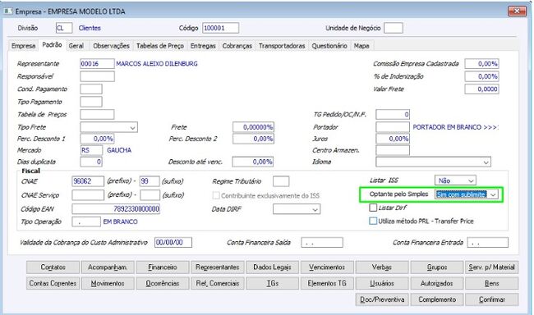Click the Dados Legais button

coord(272,267)
